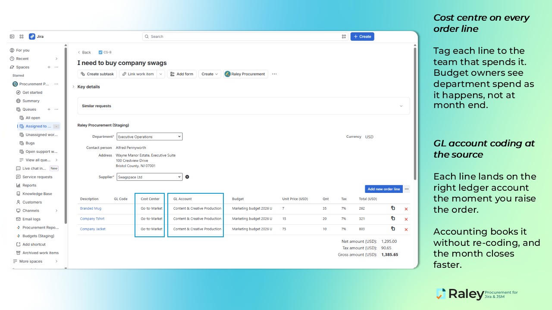This screenshot has width=552, height=310.
Task: Open the work item toolbar more actions
Action: click(274, 74)
